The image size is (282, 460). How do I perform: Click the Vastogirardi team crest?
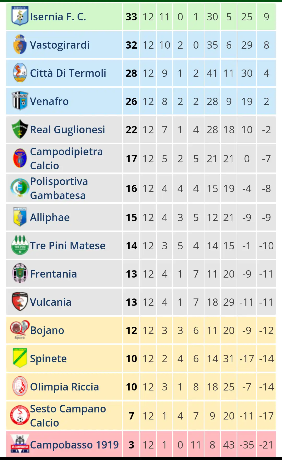click(x=20, y=44)
